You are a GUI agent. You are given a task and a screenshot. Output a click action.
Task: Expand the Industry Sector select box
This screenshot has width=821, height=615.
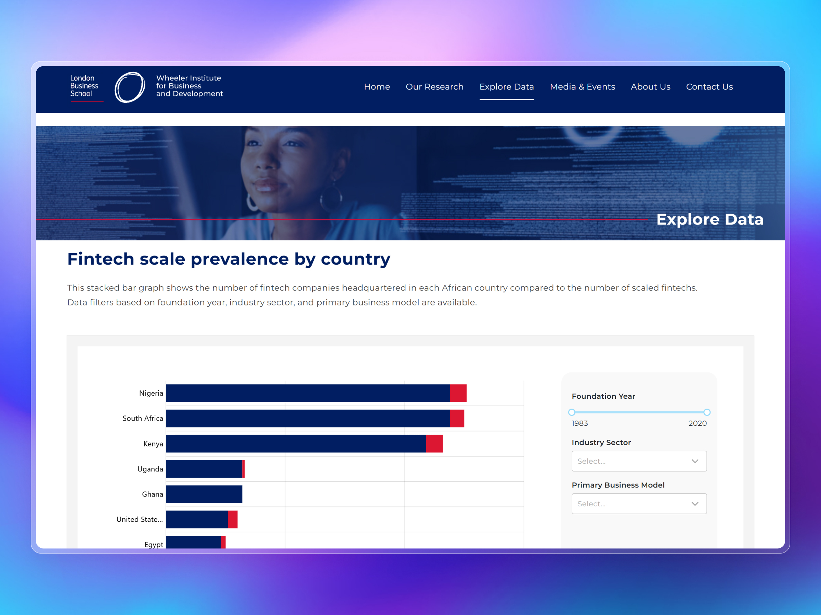coord(639,461)
